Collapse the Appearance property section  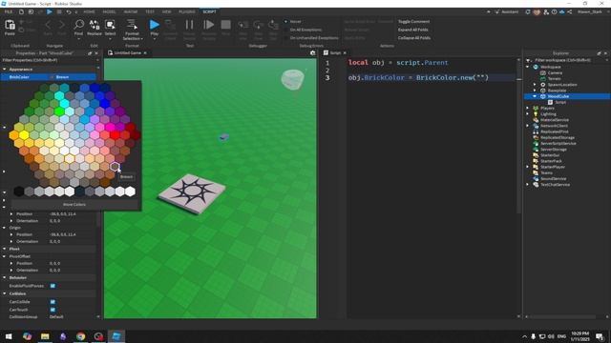[x=4, y=70]
